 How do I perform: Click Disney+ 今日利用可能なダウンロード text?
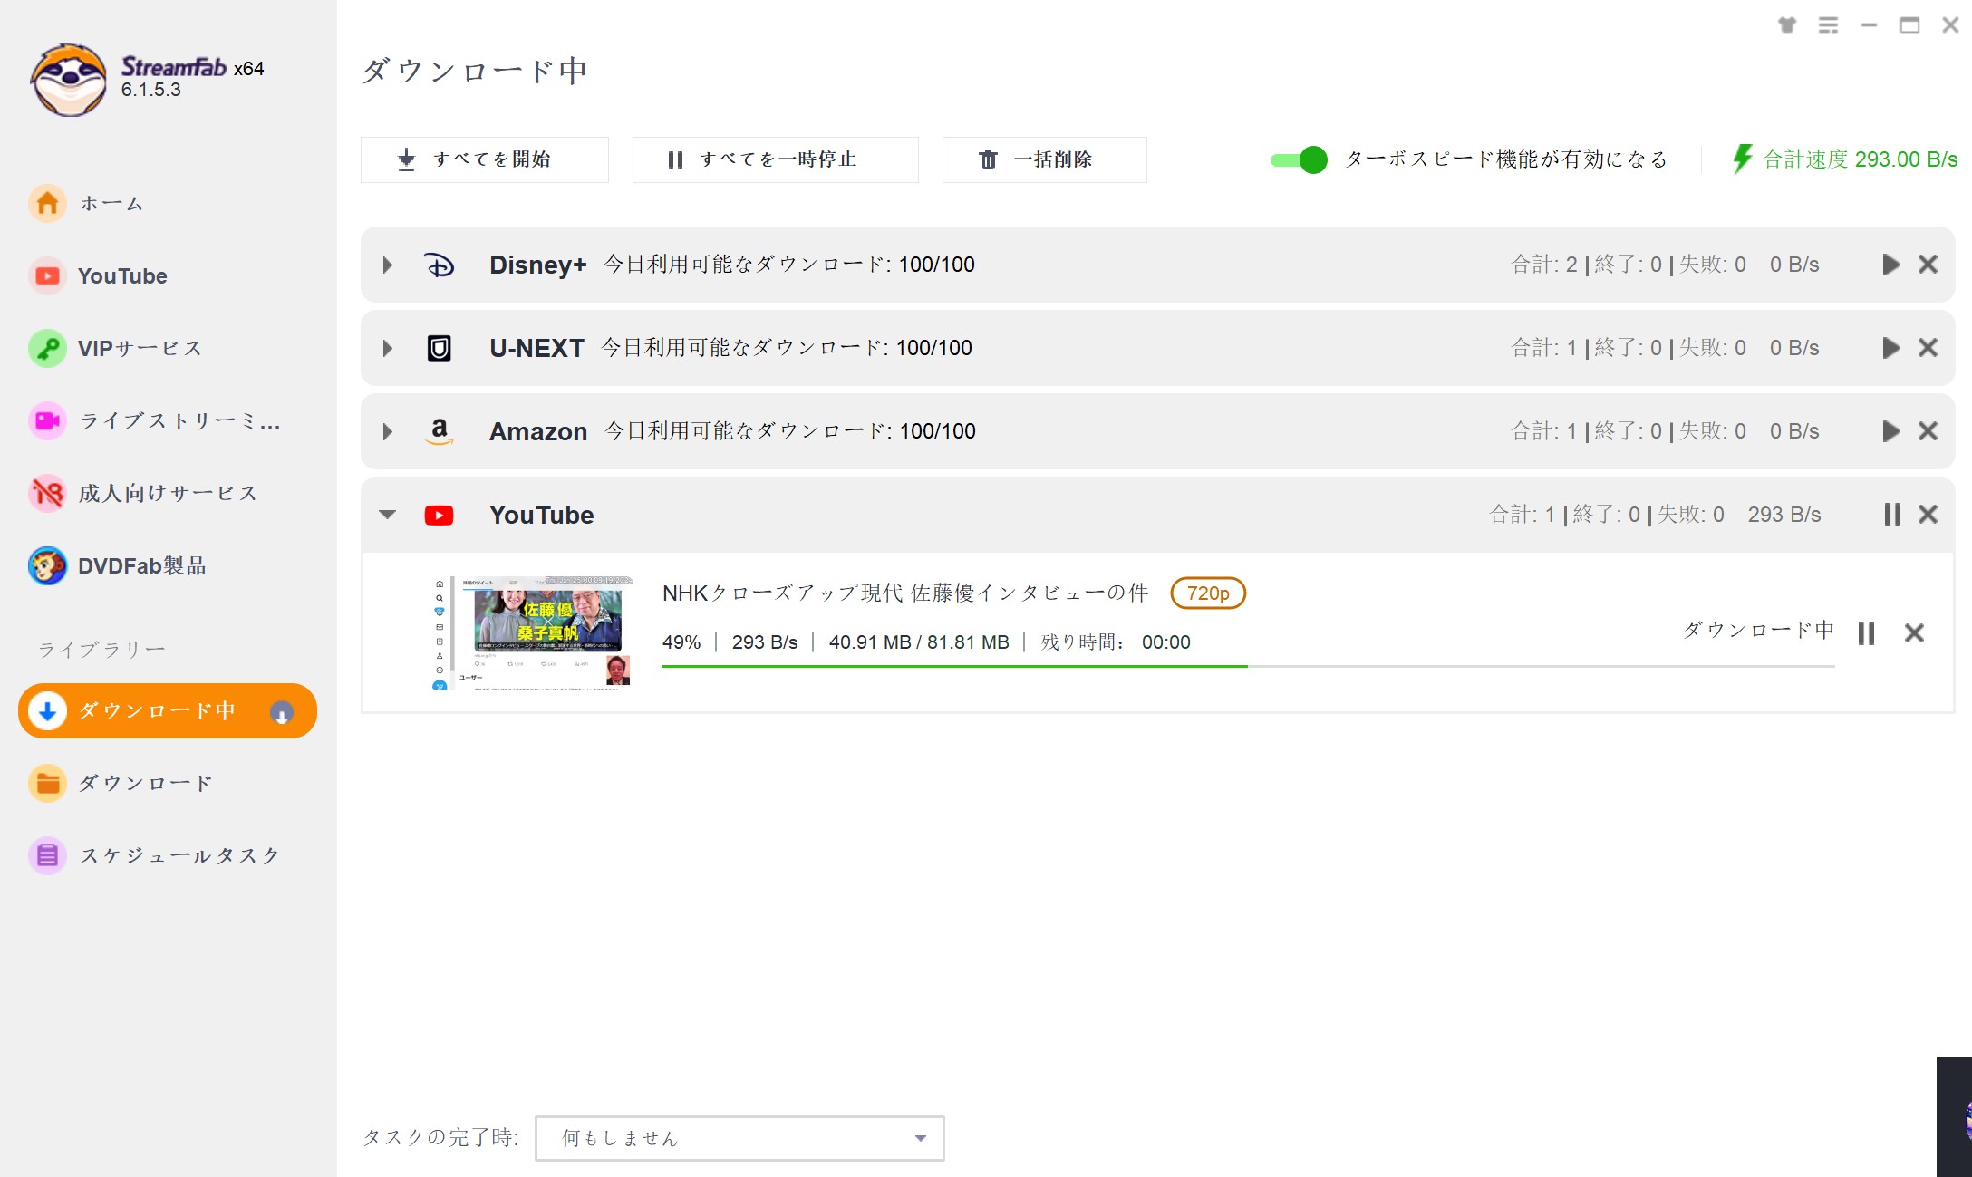click(789, 265)
